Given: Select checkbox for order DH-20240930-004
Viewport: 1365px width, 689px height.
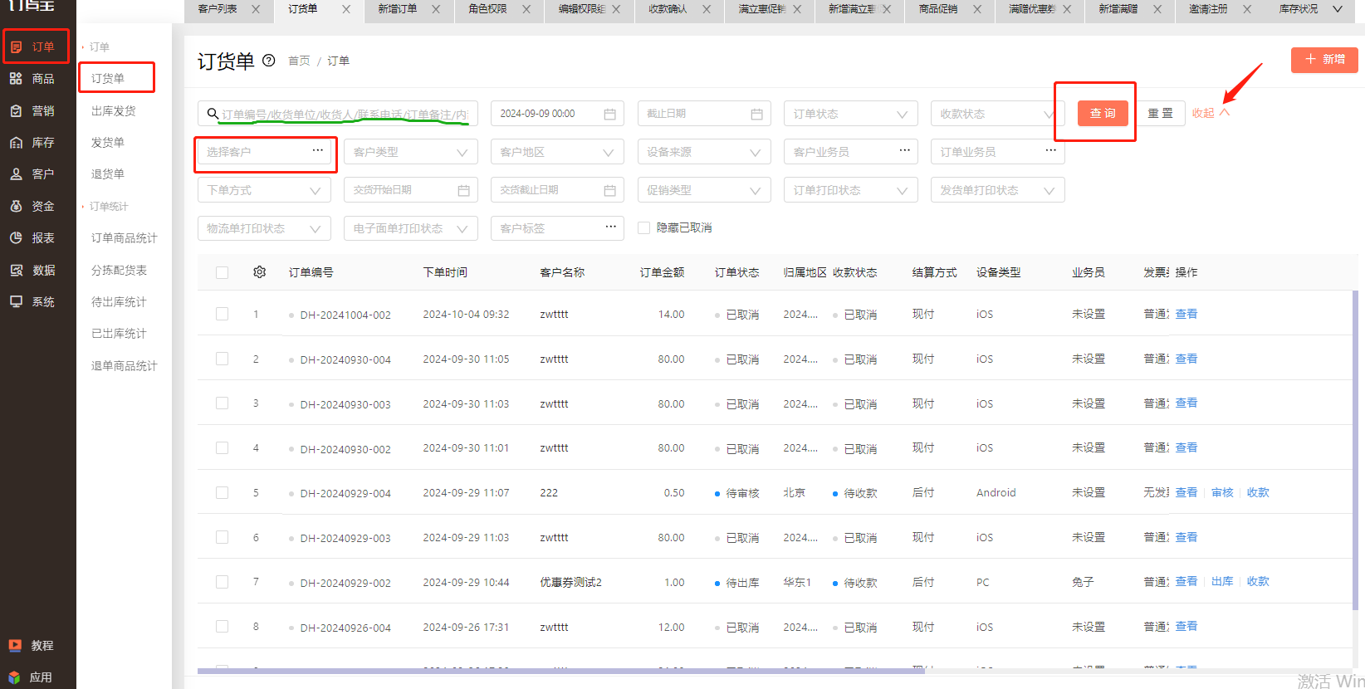Looking at the screenshot, I should 222,359.
